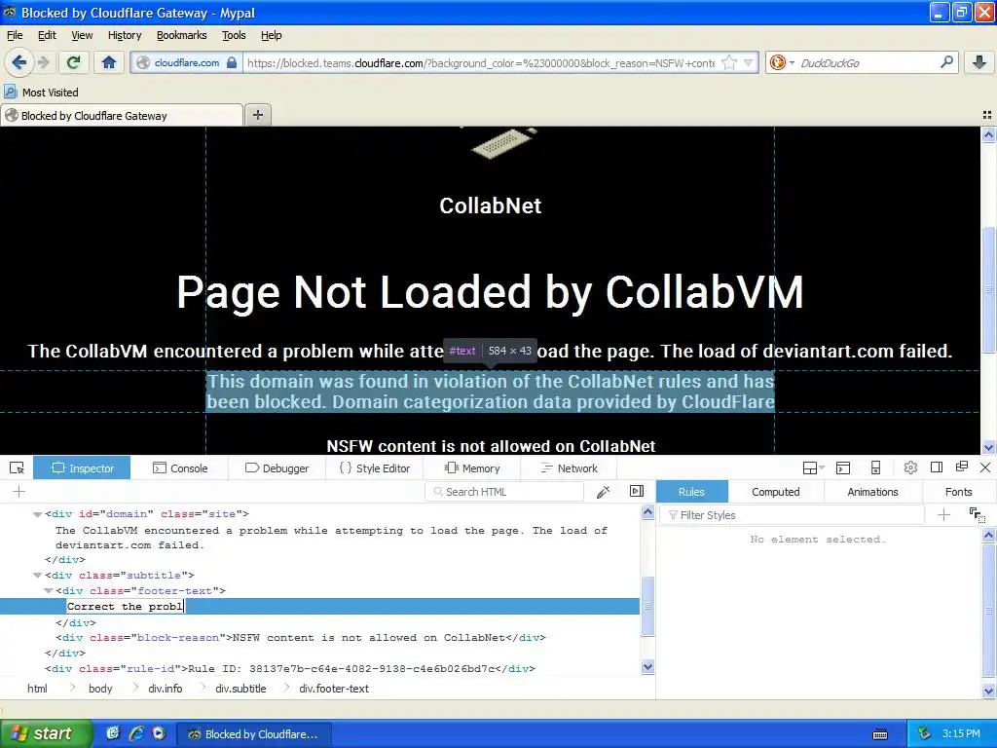Screen dimensions: 997x748
Task: Activate the element picker tool
Action: pyautogui.click(x=18, y=468)
